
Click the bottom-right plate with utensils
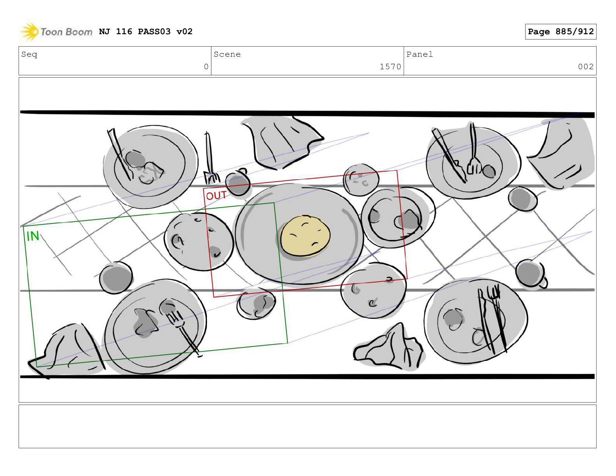(476, 321)
